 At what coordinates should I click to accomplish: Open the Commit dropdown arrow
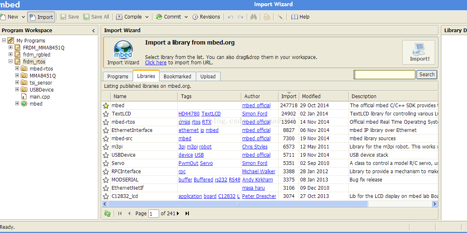coord(186,17)
